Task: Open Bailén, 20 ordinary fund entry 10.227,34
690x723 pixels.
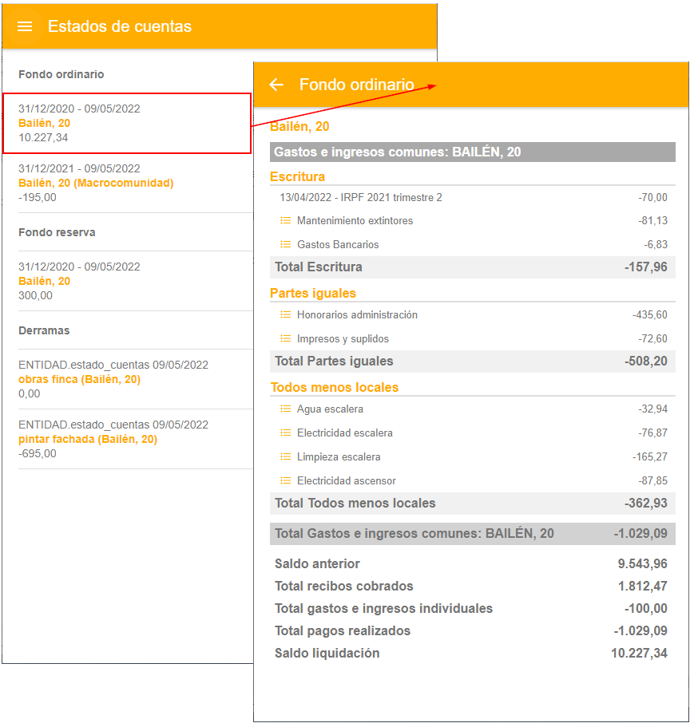Action: click(128, 123)
